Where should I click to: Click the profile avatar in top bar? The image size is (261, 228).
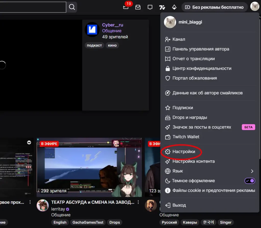[254, 7]
